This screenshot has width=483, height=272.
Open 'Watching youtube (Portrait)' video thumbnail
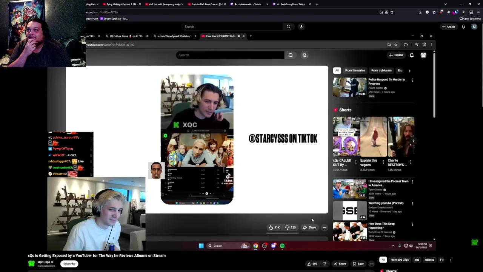(349, 210)
